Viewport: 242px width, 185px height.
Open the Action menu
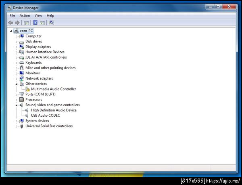pyautogui.click(x=25, y=15)
